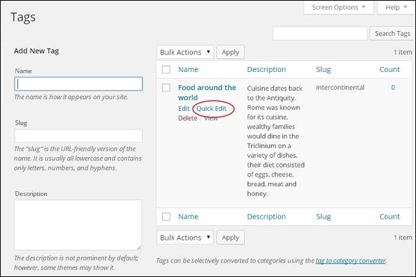Delete the Food around the world tag
Screen dimensions: 416x277
pos(187,118)
